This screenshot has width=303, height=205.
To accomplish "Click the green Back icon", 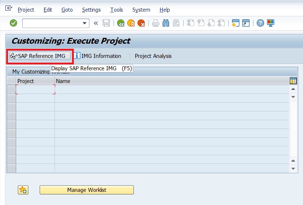I will [121, 23].
